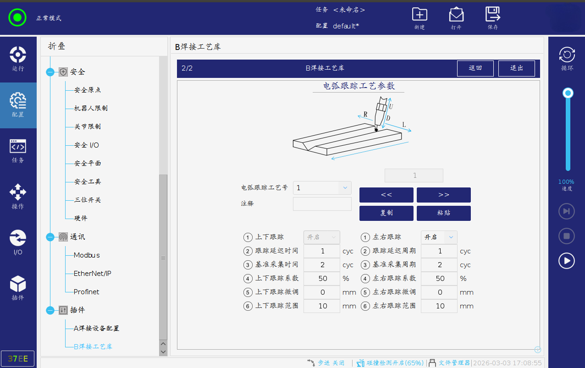Click the play button

[x=567, y=261]
